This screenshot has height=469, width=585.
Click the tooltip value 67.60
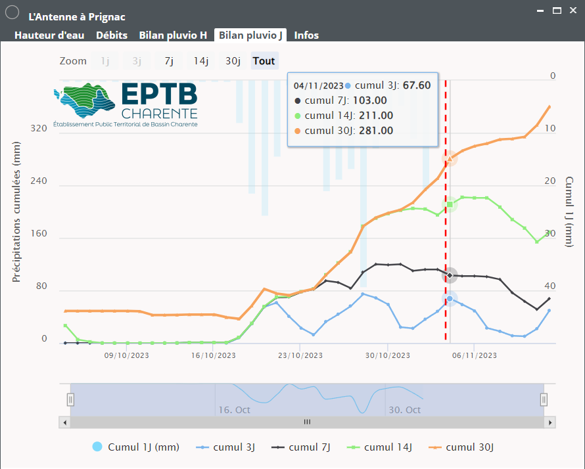tap(417, 85)
